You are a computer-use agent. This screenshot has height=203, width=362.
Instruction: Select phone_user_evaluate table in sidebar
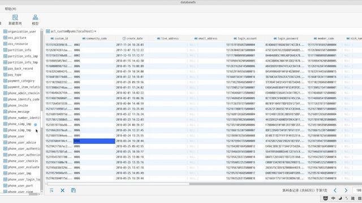point(24,167)
